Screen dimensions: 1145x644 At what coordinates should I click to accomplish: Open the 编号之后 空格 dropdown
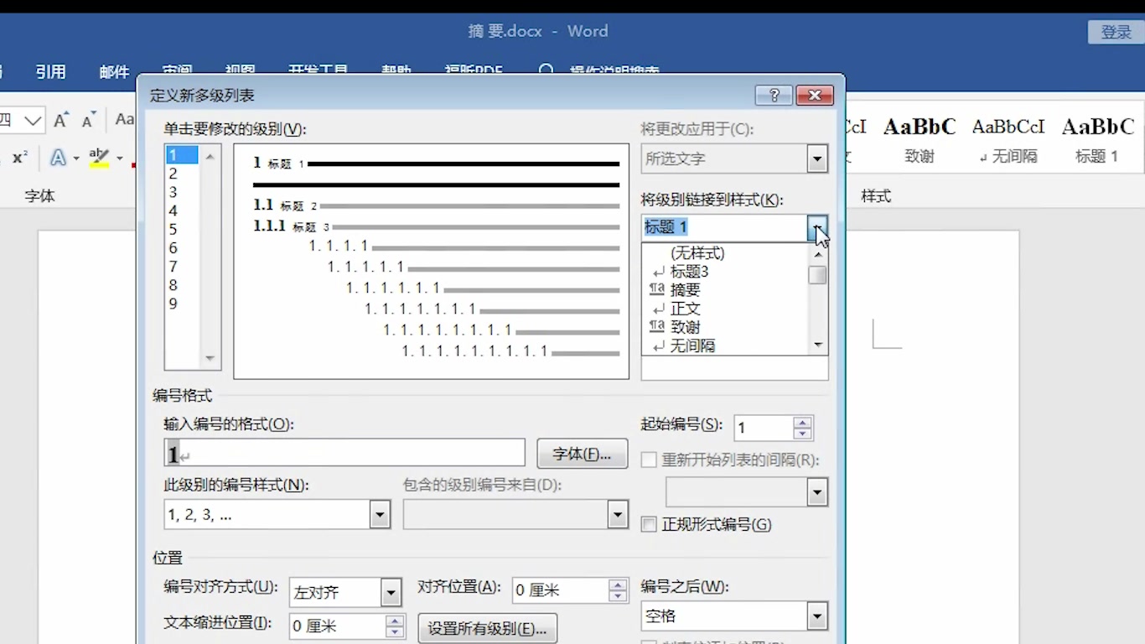point(817,616)
